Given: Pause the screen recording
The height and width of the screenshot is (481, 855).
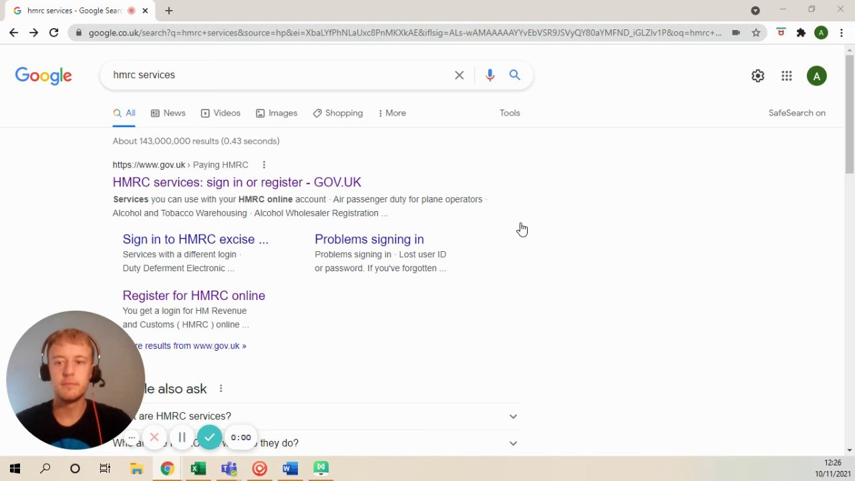Looking at the screenshot, I should point(182,438).
